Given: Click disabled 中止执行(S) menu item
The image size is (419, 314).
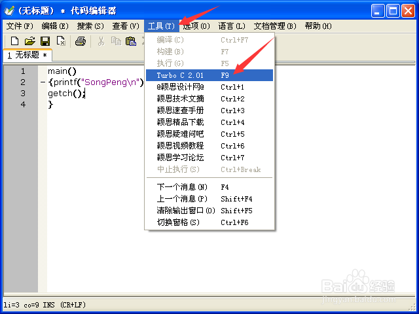Looking at the screenshot, I should (209, 169).
